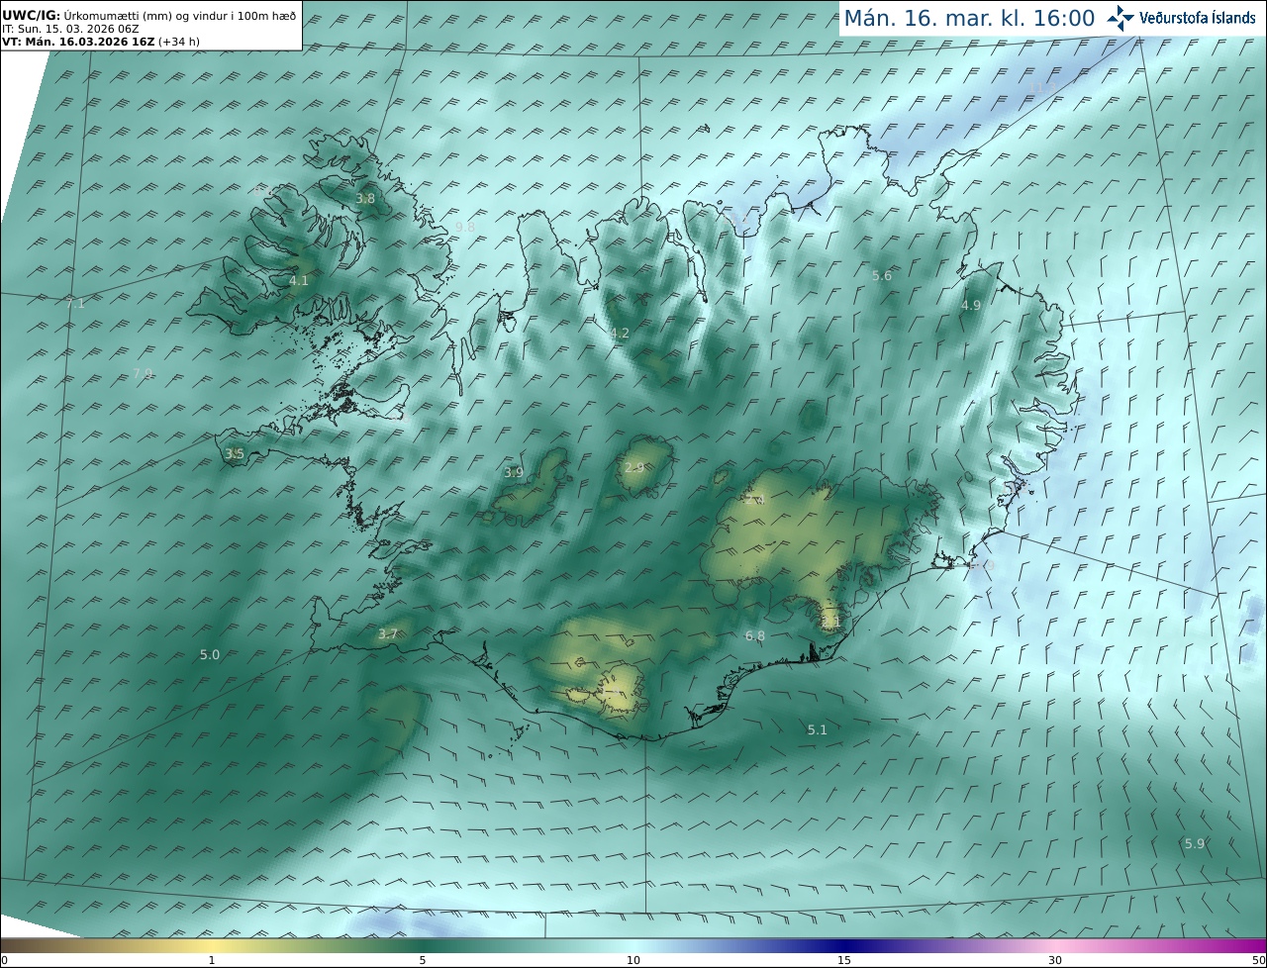Click the 2.9 value over Hofsjökull
This screenshot has height=968, width=1267.
634,468
